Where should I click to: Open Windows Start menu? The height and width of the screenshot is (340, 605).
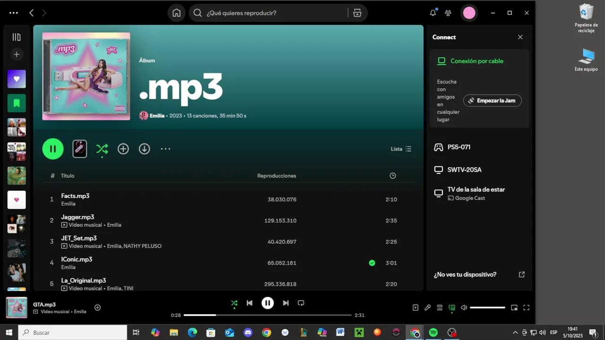coord(9,332)
